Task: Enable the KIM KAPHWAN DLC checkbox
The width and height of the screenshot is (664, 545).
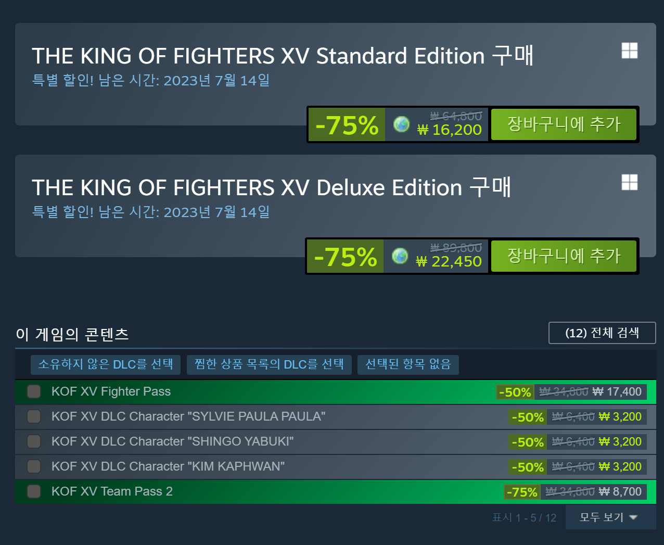Action: [34, 466]
